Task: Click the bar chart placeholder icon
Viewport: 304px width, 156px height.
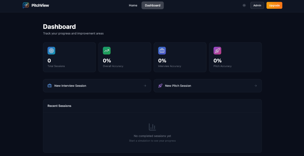Action: pos(152,127)
